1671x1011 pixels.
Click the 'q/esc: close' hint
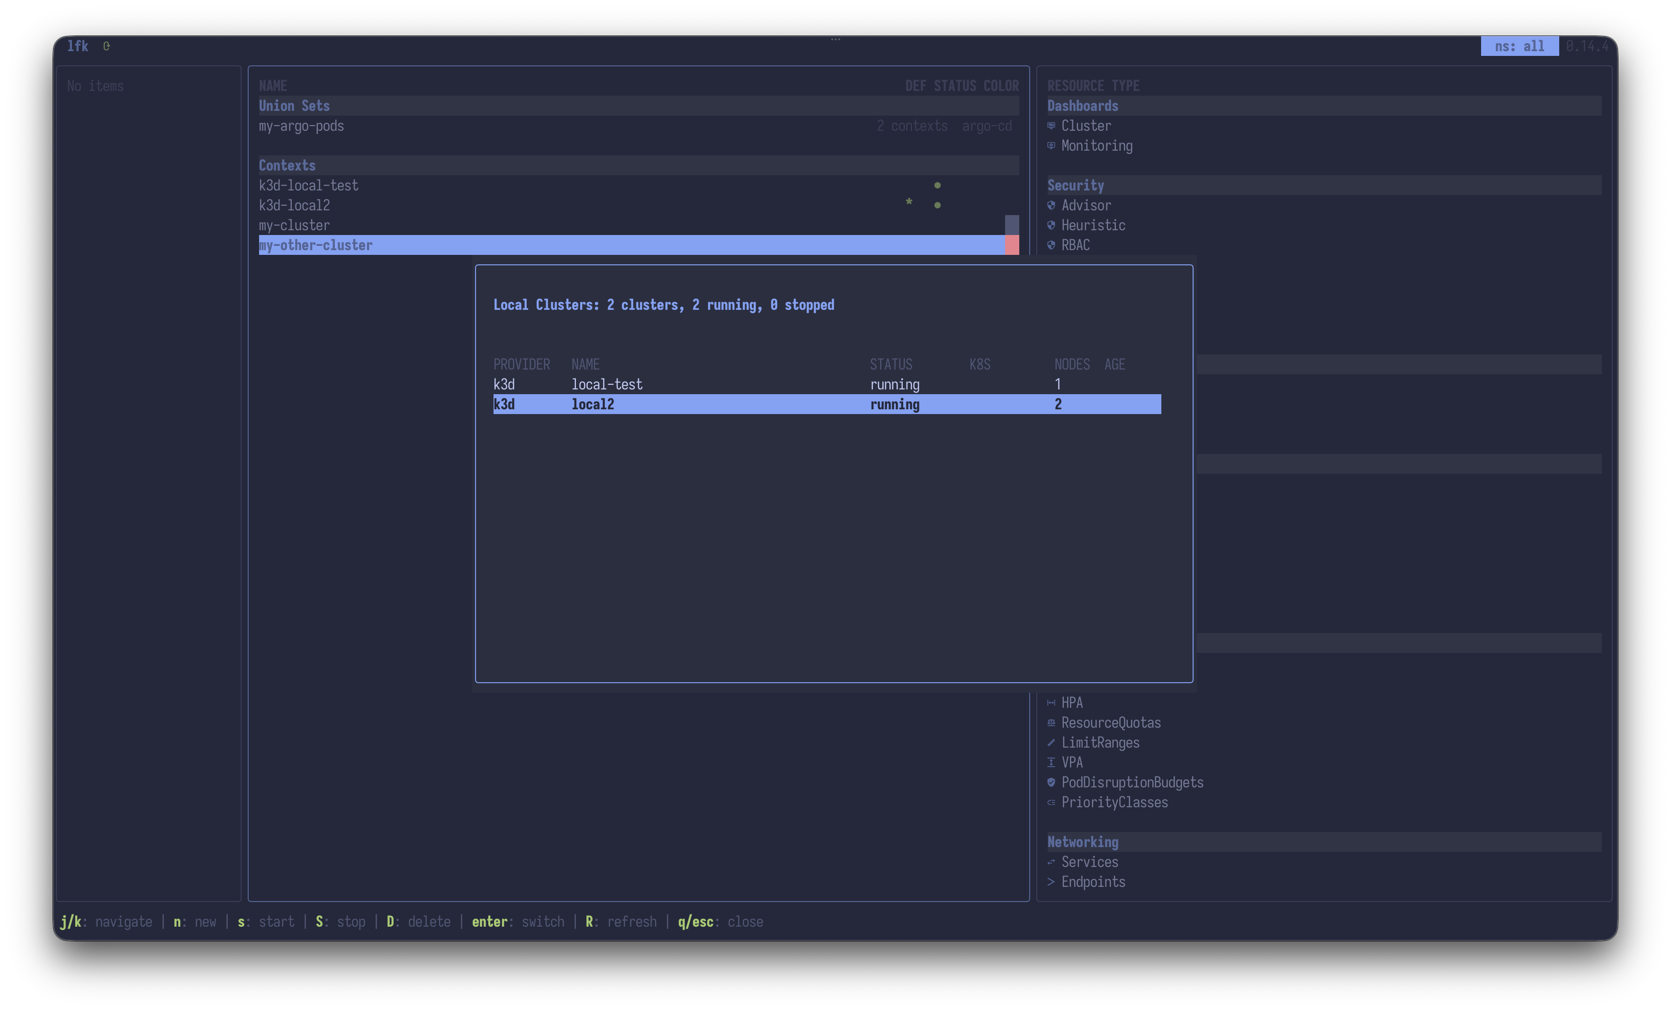pyautogui.click(x=720, y=921)
